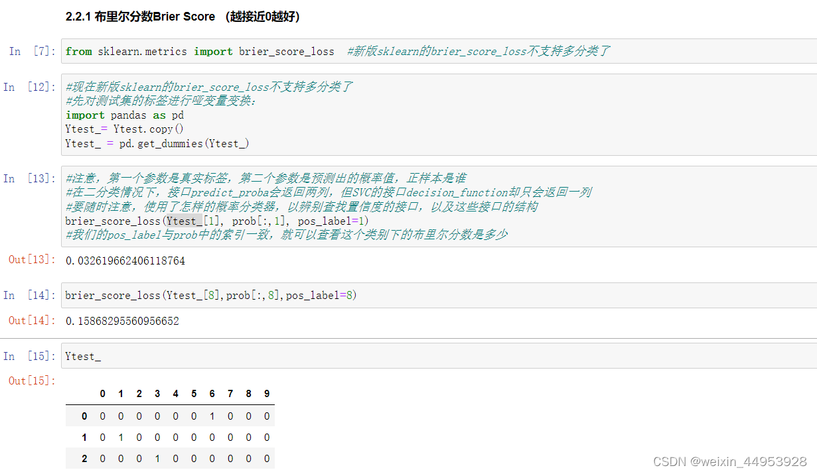Click comment line starting '#在二分类情况下'
The height and width of the screenshot is (474, 817).
coord(328,192)
